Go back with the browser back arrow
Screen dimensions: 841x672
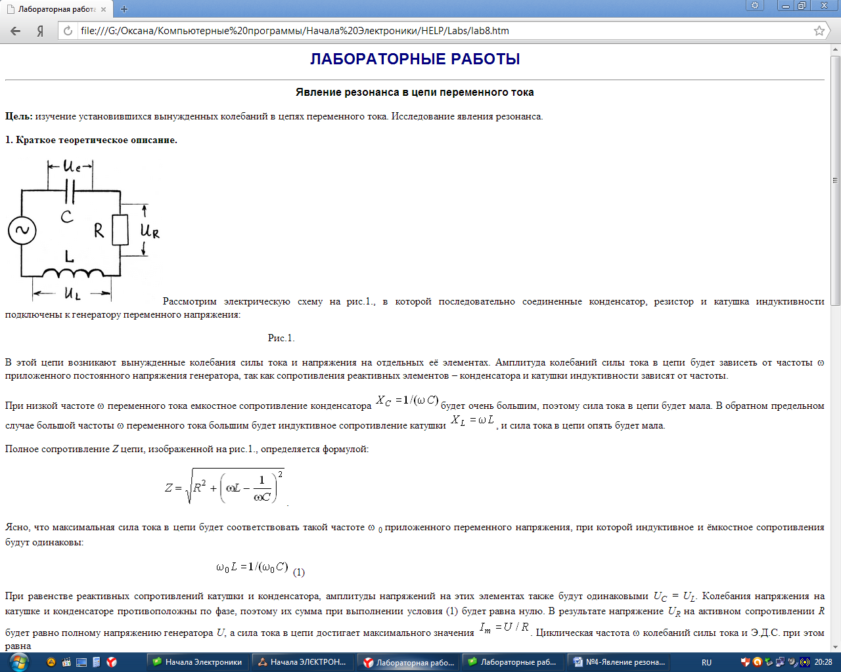[x=16, y=31]
